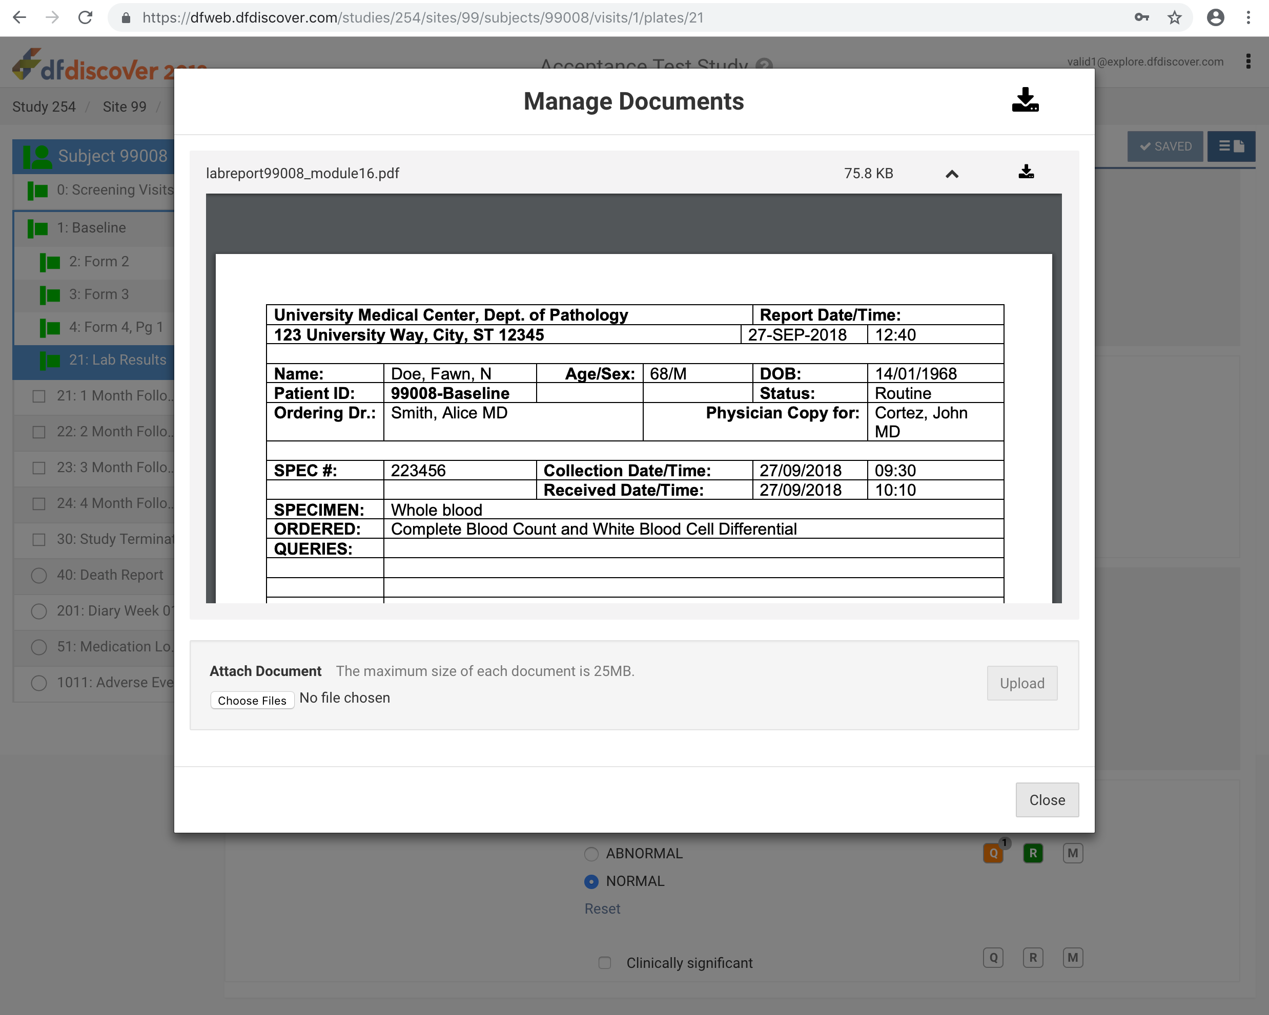Click download-all icon in Manage Documents header
Image resolution: width=1269 pixels, height=1015 pixels.
[x=1025, y=100]
